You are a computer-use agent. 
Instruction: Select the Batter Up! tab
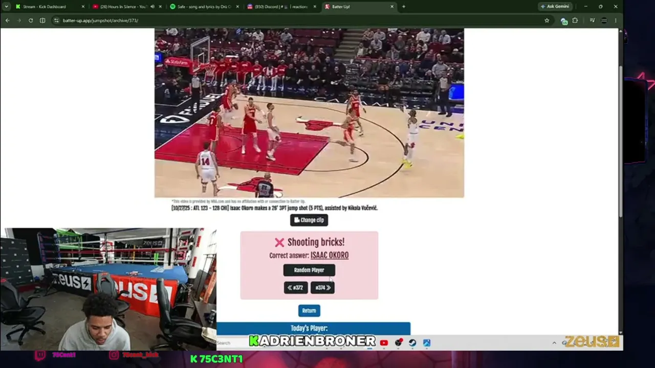point(358,7)
